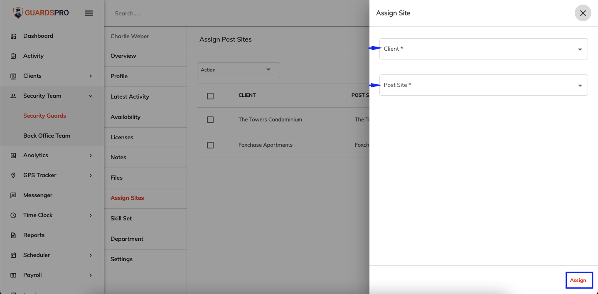Image resolution: width=598 pixels, height=294 pixels.
Task: Open the Licenses tab
Action: [145, 137]
